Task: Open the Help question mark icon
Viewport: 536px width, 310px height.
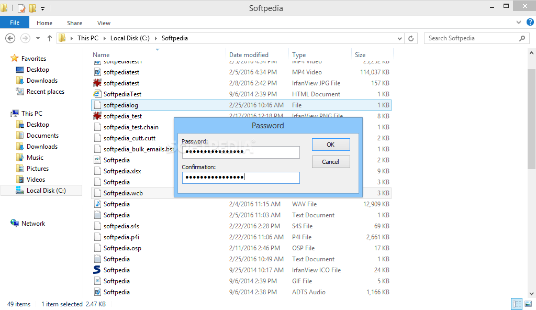Action: coord(530,23)
